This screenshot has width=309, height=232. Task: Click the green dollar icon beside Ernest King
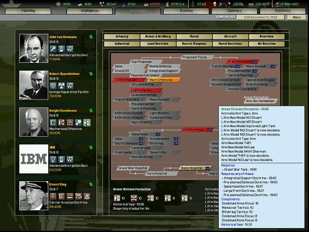(91, 184)
